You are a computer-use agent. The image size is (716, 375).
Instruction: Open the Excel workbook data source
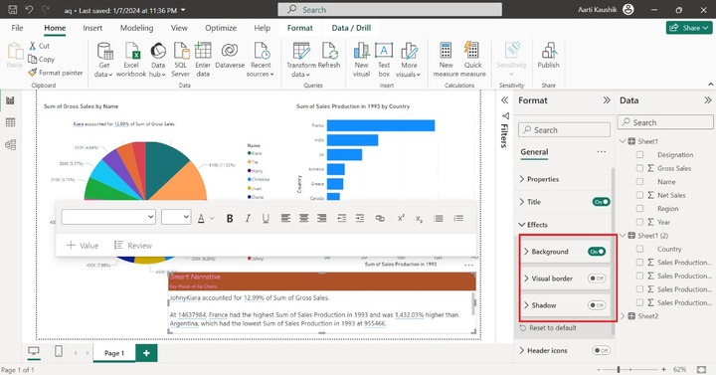coord(131,60)
